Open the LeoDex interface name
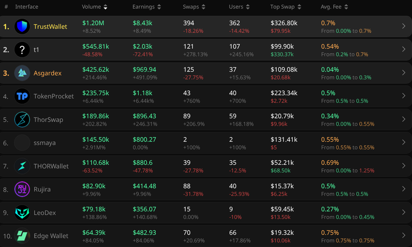 click(x=45, y=213)
